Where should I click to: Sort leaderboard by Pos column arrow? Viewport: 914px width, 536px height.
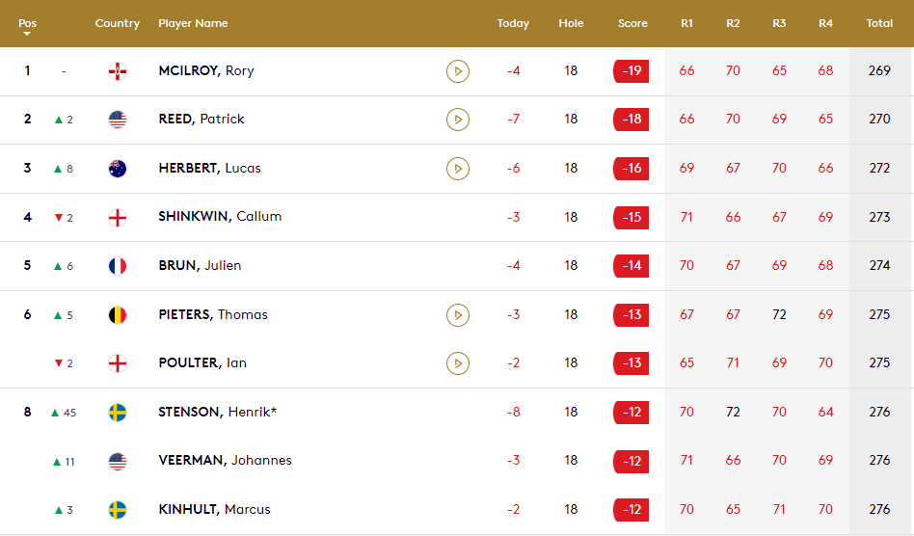(x=27, y=34)
